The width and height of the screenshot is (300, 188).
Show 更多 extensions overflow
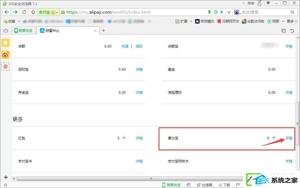click(292, 21)
